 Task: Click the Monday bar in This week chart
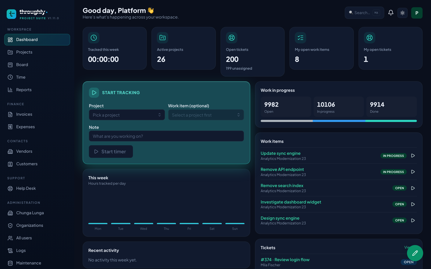pos(98,224)
